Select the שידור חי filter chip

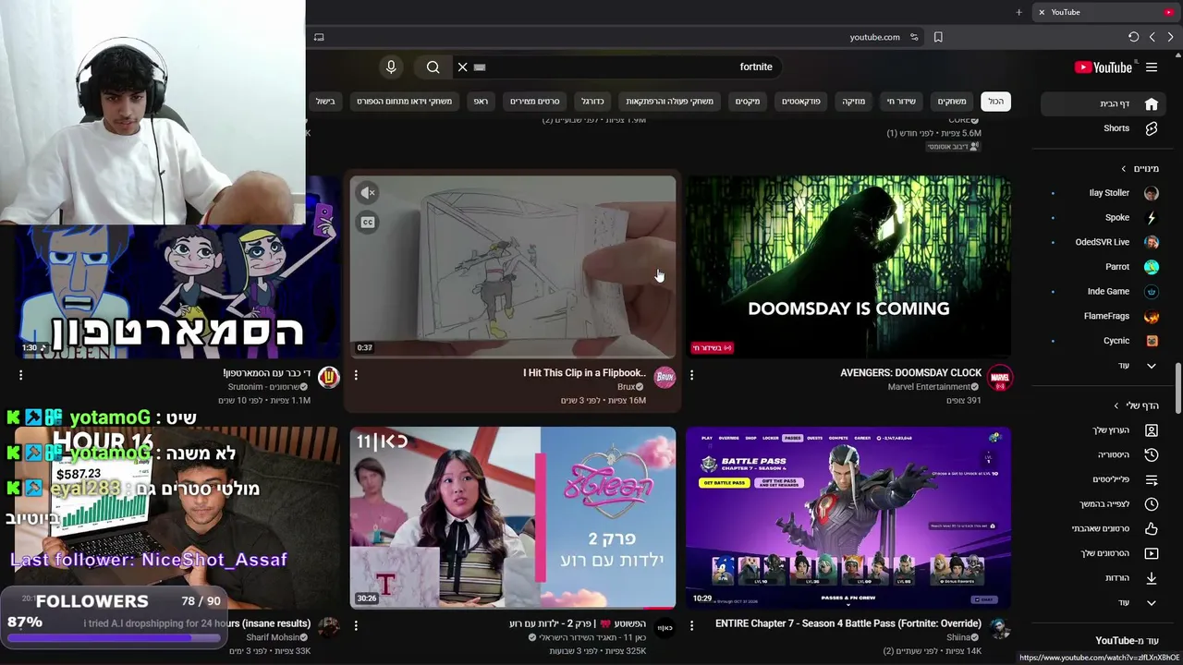point(901,102)
